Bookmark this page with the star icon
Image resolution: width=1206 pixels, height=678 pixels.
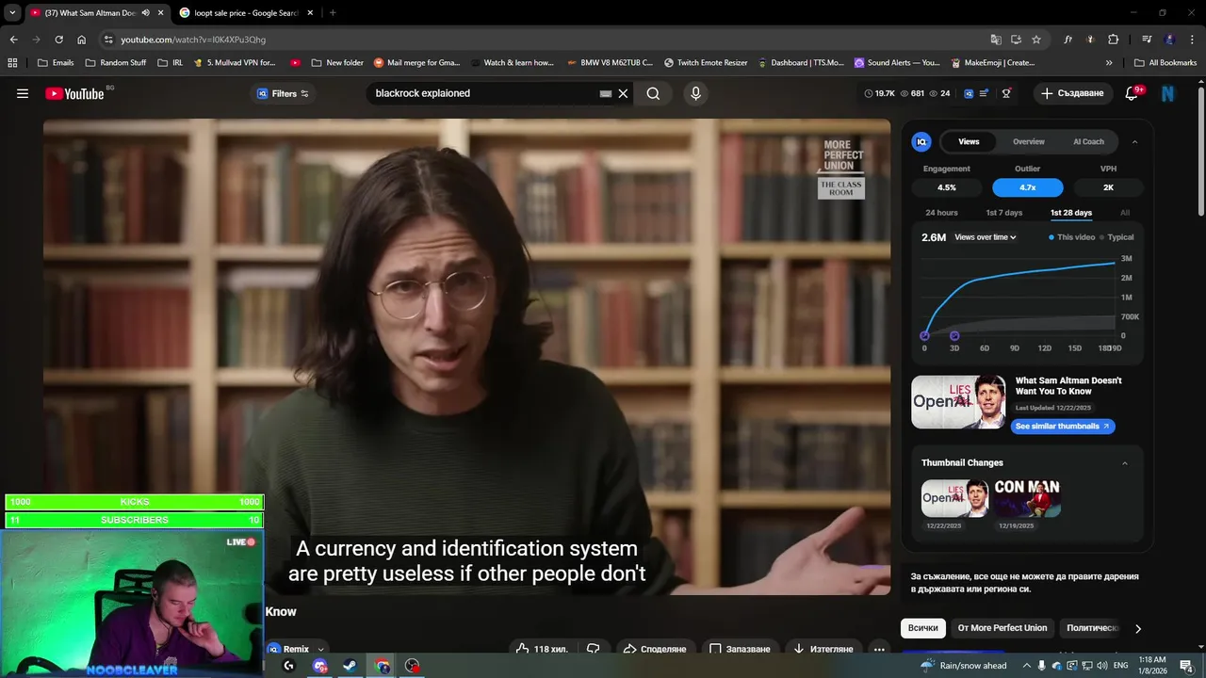pyautogui.click(x=1036, y=40)
